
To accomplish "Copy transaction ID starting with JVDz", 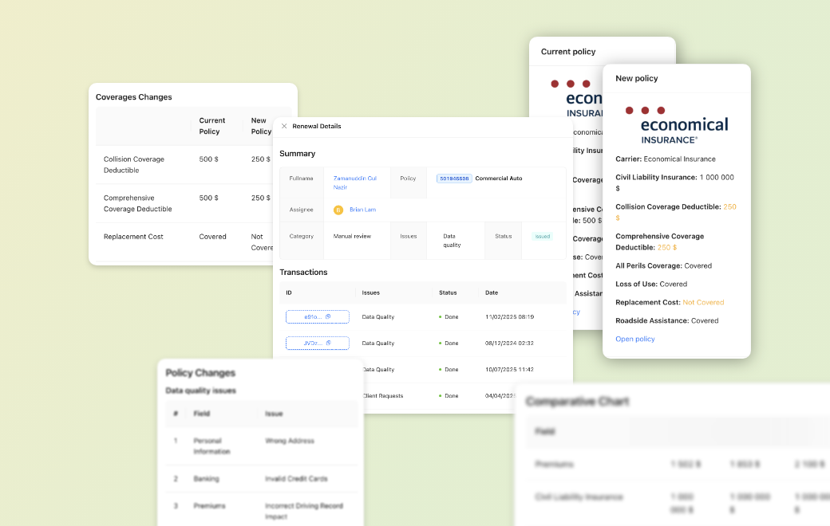I will pyautogui.click(x=328, y=343).
